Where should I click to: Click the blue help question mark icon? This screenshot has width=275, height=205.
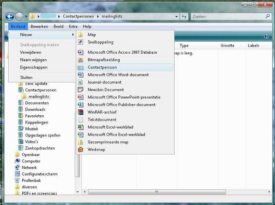266,36
